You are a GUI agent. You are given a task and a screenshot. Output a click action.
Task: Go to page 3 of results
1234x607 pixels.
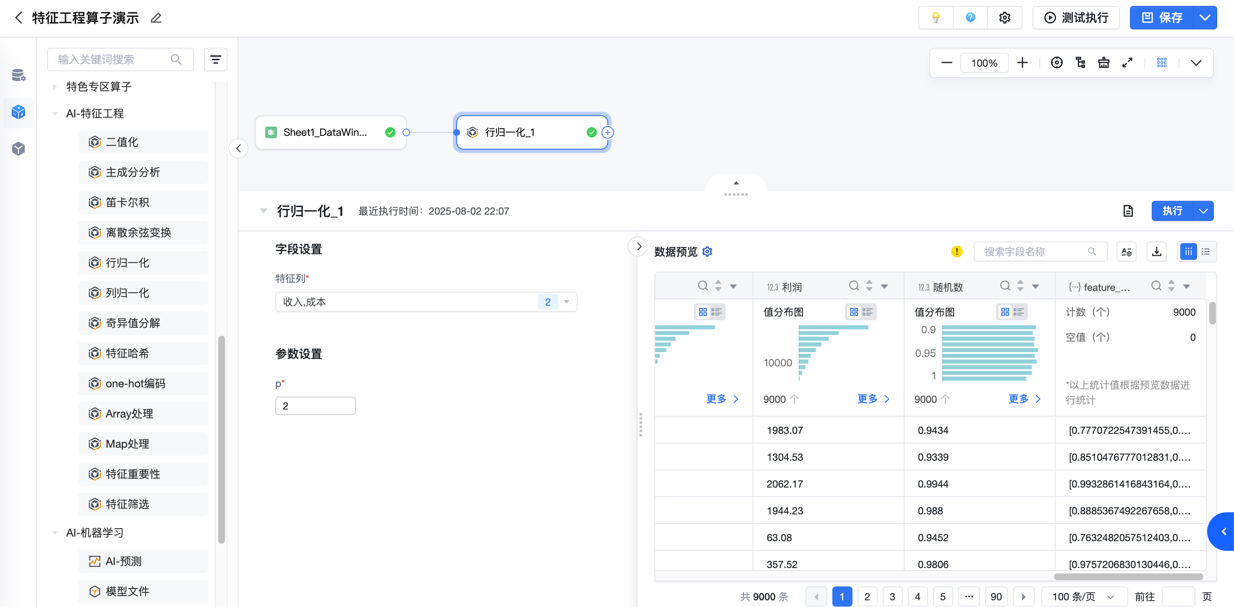[x=892, y=597]
